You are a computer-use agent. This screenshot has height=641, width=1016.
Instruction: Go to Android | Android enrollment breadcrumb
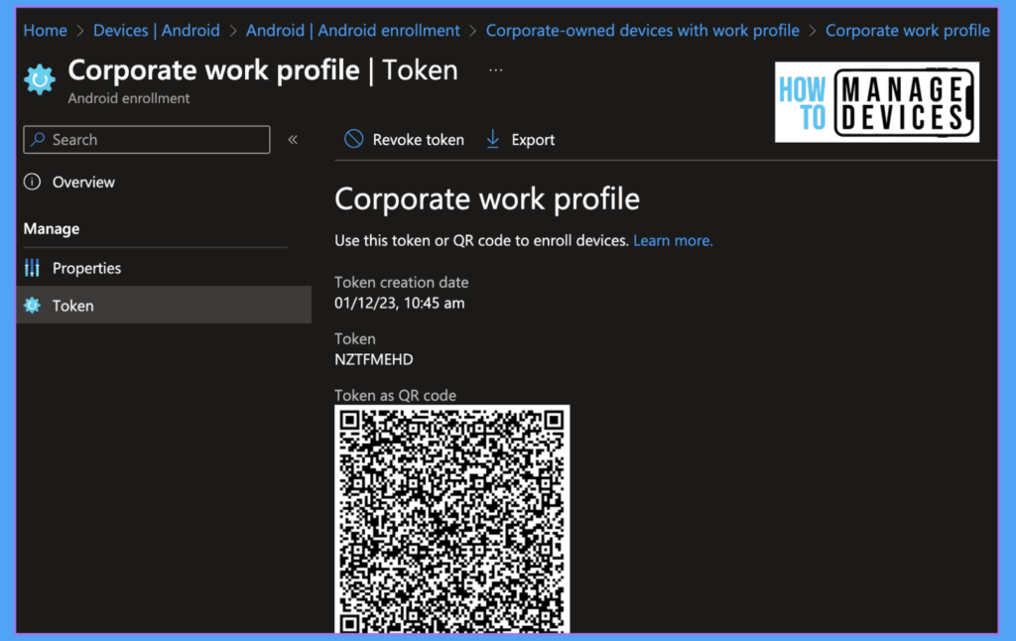(x=352, y=31)
